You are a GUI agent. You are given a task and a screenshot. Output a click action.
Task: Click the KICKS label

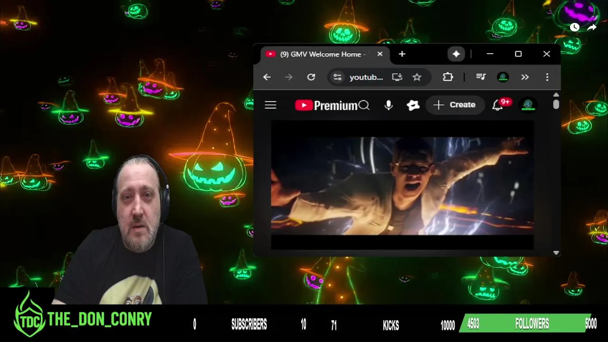391,325
